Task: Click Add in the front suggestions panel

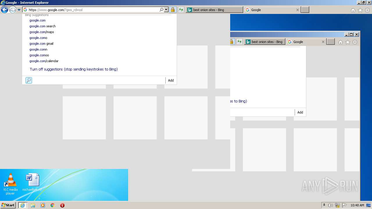Action: (171, 80)
